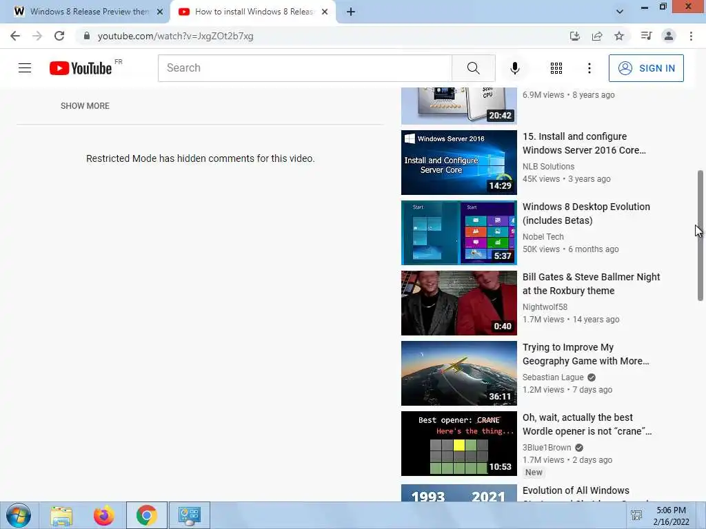Open the media control icon in Chrome toolbar
706x529 pixels.
[646, 36]
